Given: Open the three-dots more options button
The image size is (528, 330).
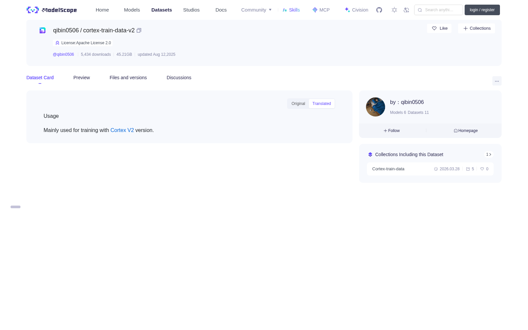Looking at the screenshot, I should click(497, 81).
